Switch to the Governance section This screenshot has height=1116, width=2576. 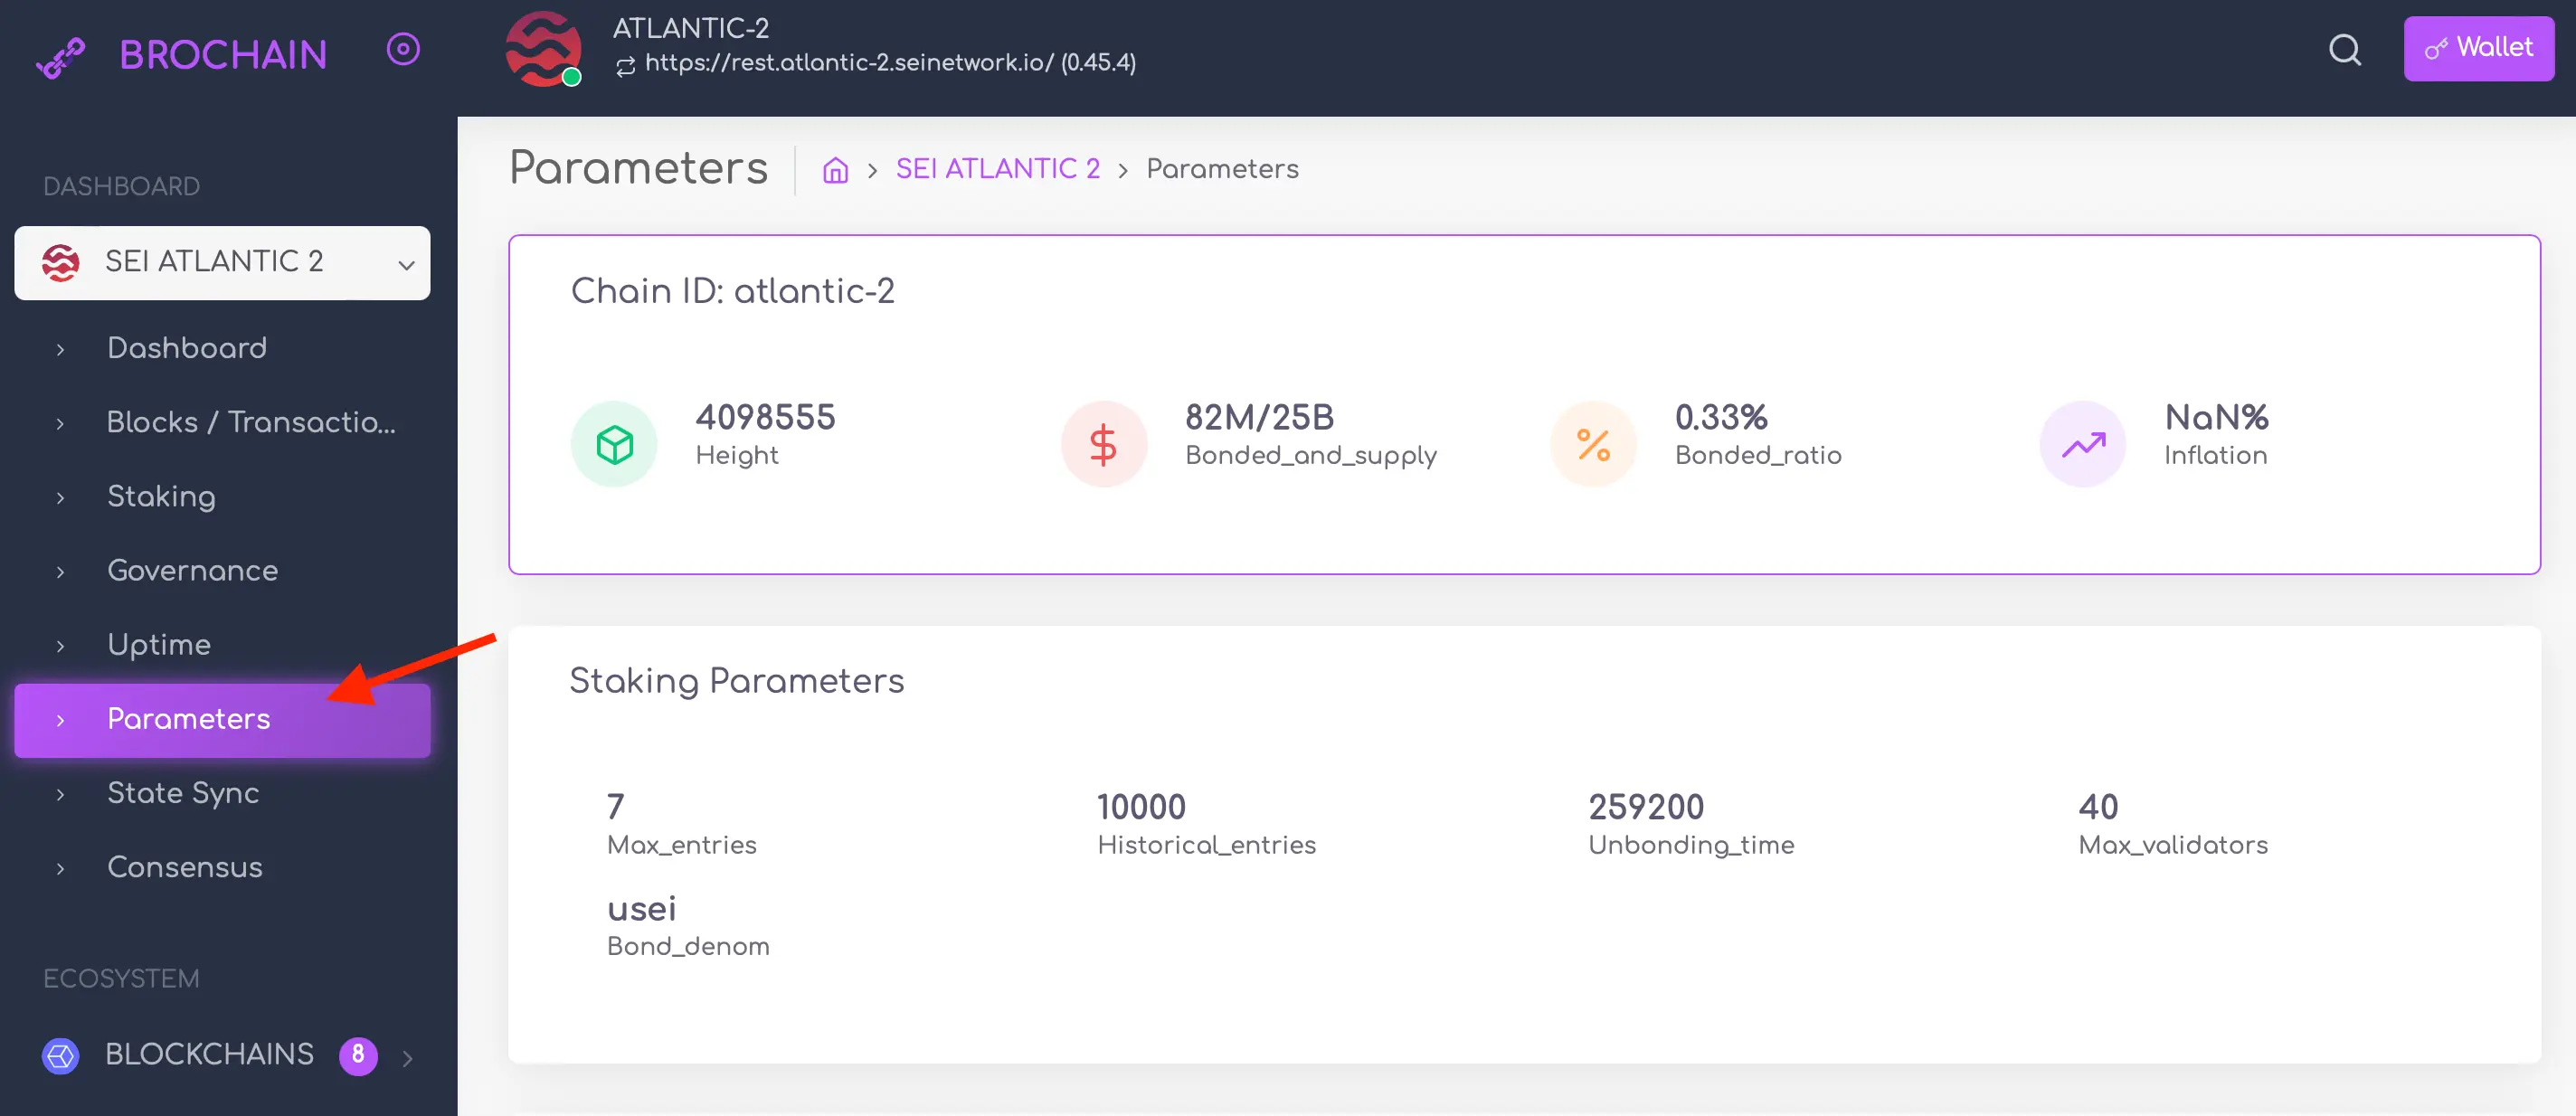(x=192, y=571)
